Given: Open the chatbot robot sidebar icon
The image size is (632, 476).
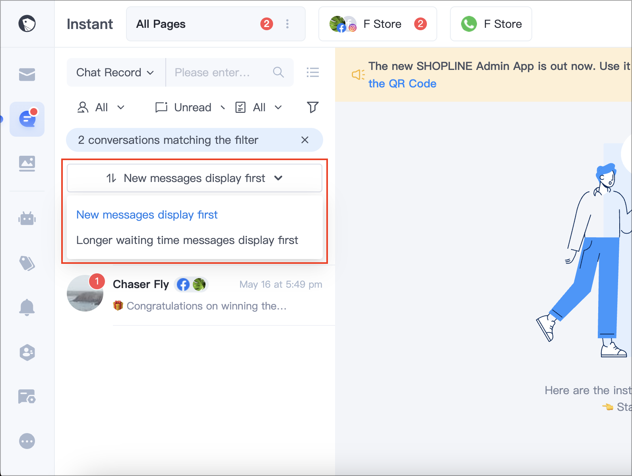Looking at the screenshot, I should (27, 218).
